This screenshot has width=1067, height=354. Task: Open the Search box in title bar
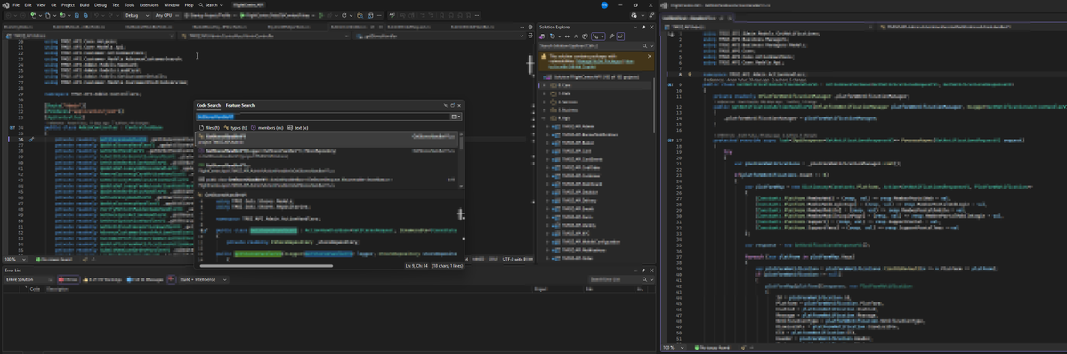pos(210,4)
